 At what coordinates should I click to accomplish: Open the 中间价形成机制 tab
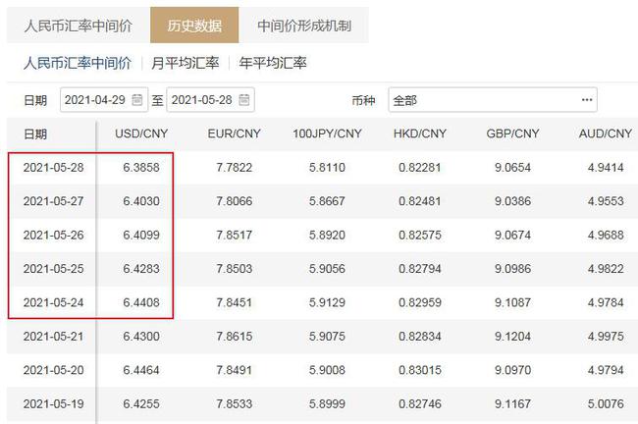304,26
